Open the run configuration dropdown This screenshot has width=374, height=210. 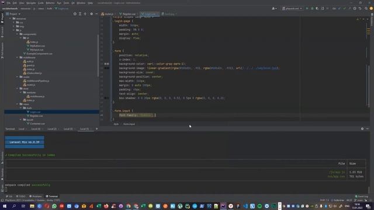[x=292, y=8]
